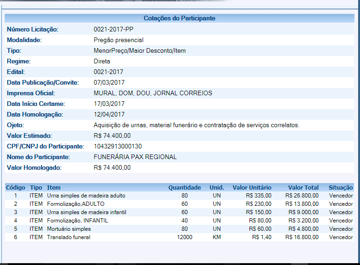The height and width of the screenshot is (265, 360).
Task: Click the MenorPreço/Maior Desconto/Item value
Action: [x=140, y=50]
